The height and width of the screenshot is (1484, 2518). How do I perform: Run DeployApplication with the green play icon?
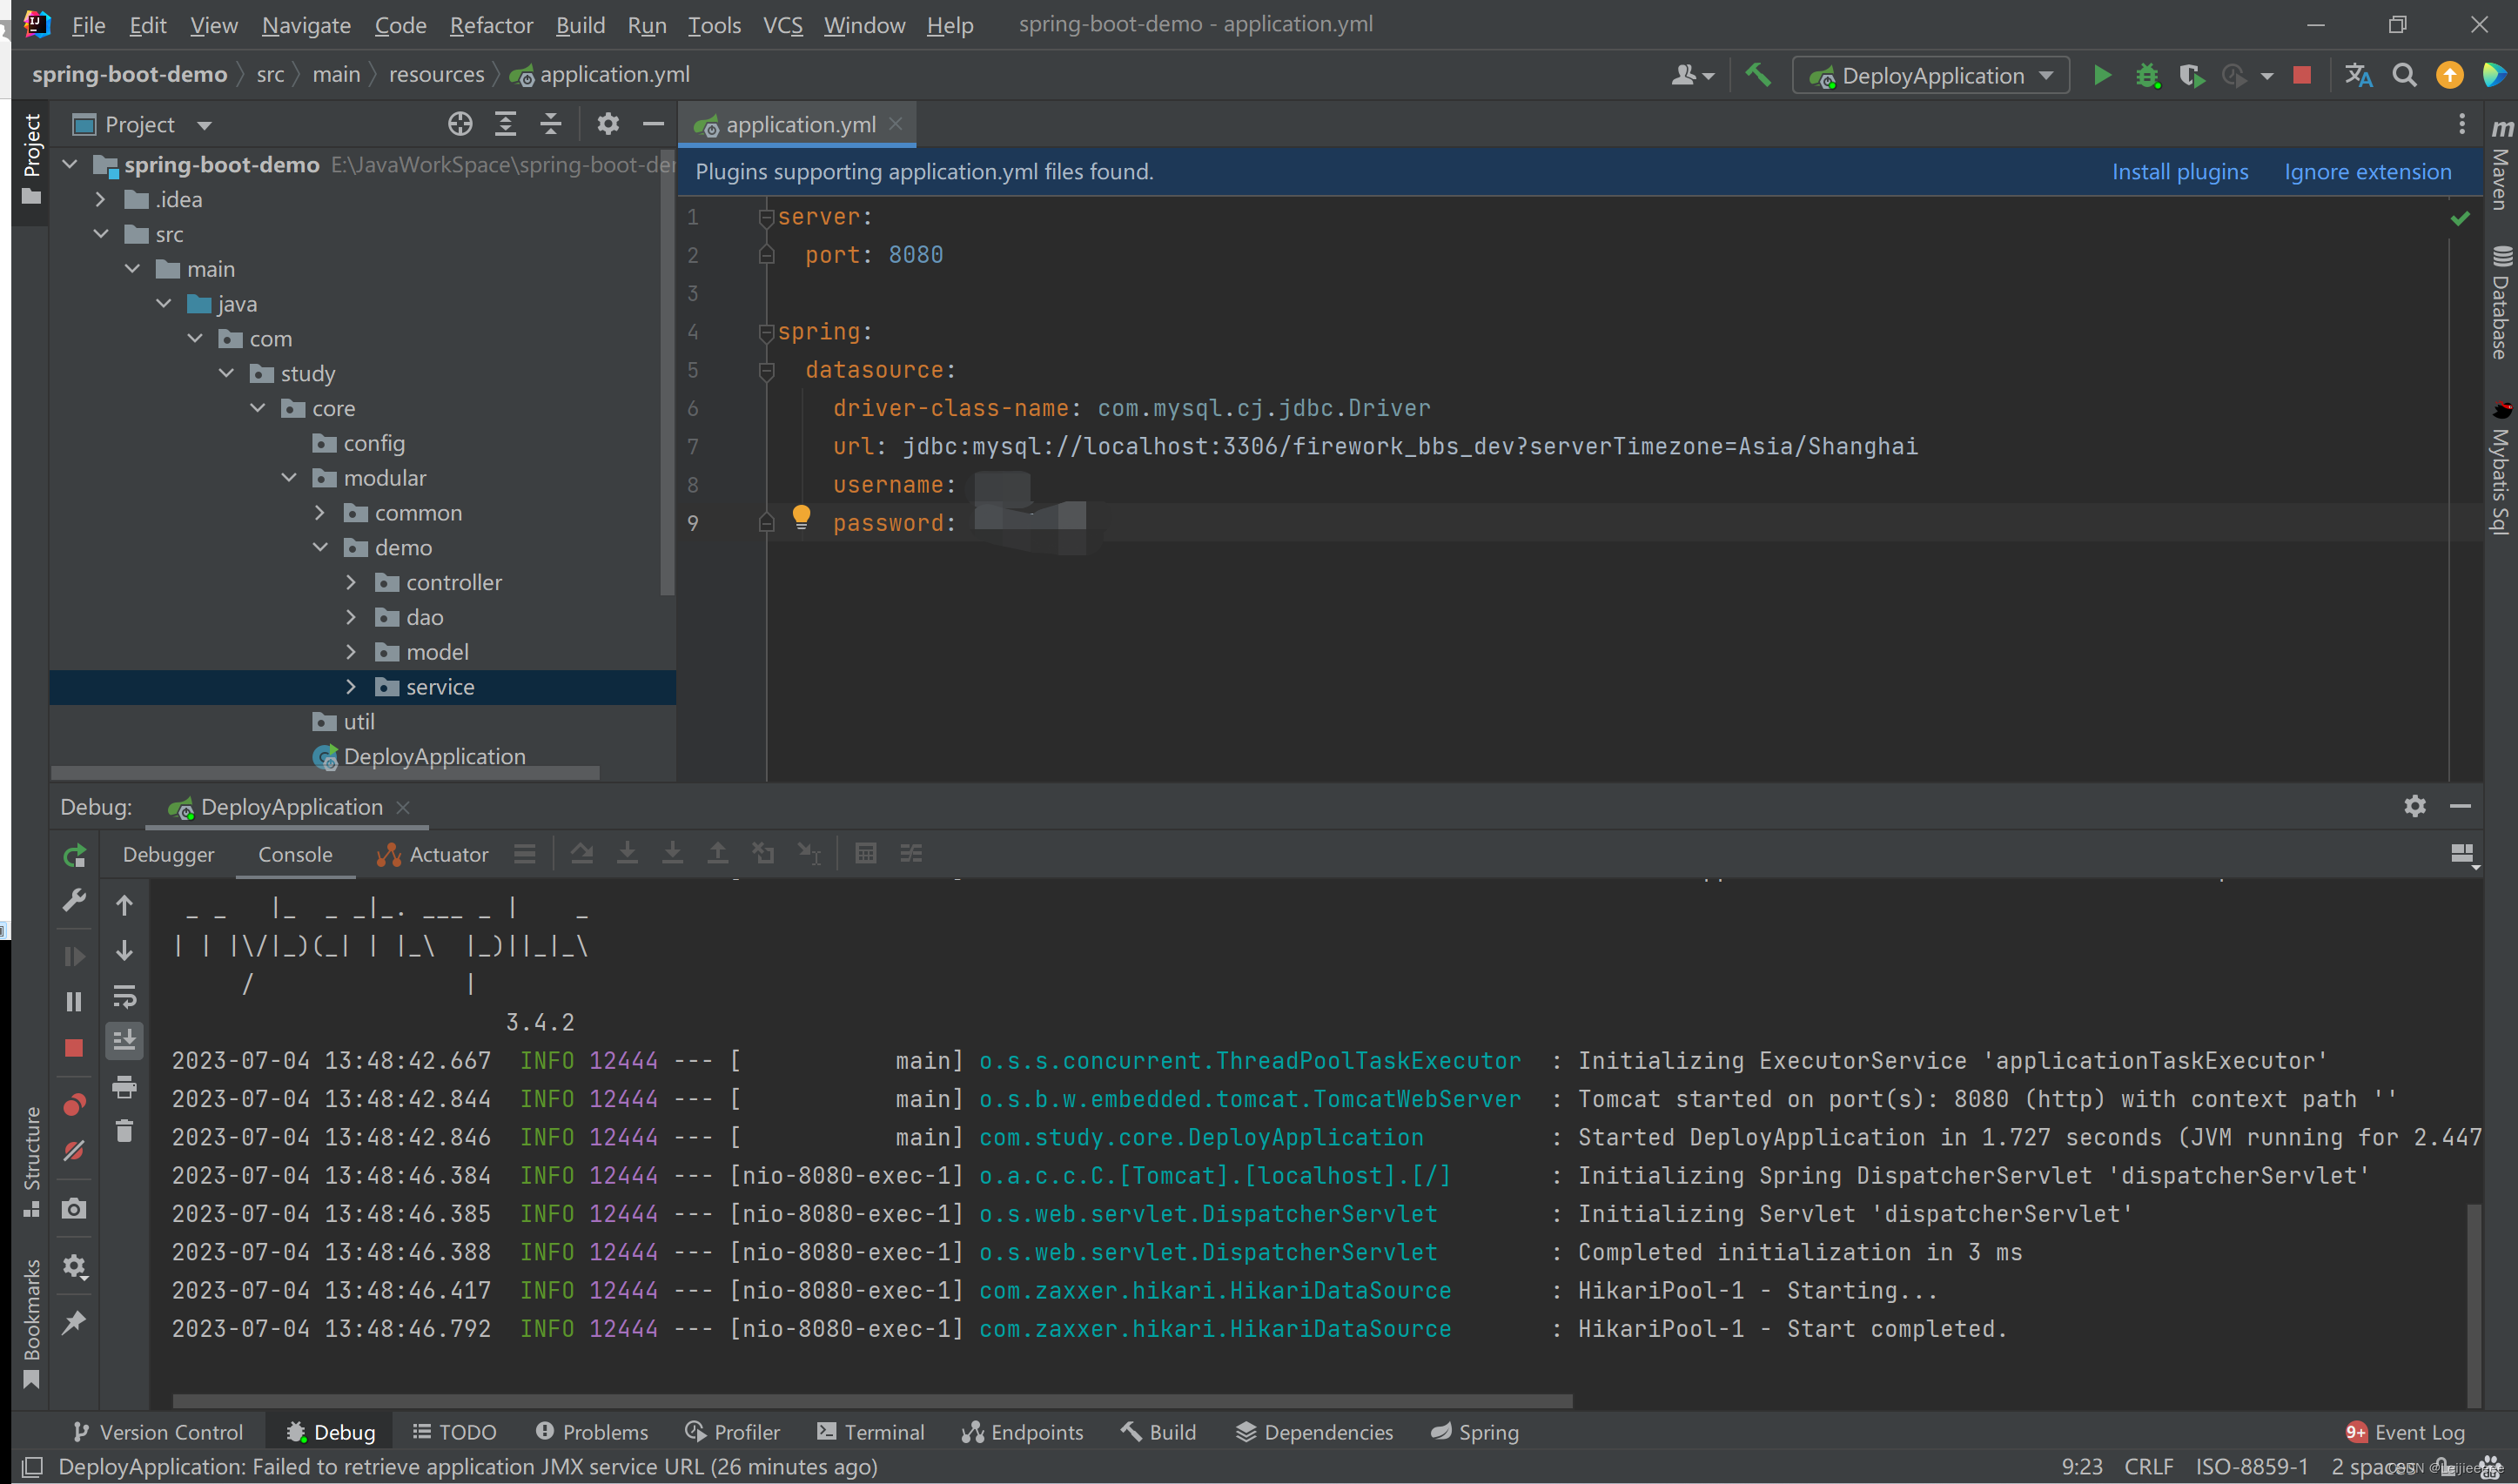(2101, 76)
